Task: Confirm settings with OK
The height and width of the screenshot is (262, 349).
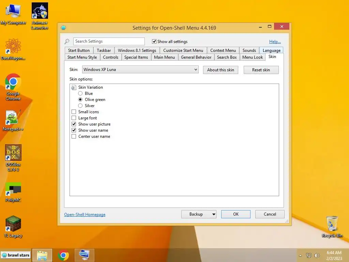Action: point(236,214)
